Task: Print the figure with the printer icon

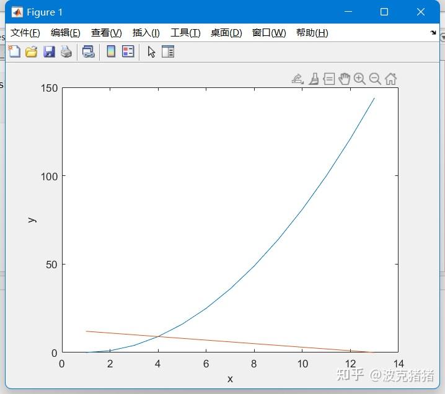Action: (x=66, y=52)
